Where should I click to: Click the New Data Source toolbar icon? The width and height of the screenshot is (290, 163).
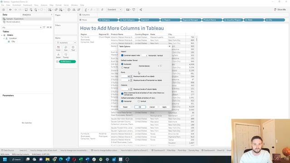[31, 10]
